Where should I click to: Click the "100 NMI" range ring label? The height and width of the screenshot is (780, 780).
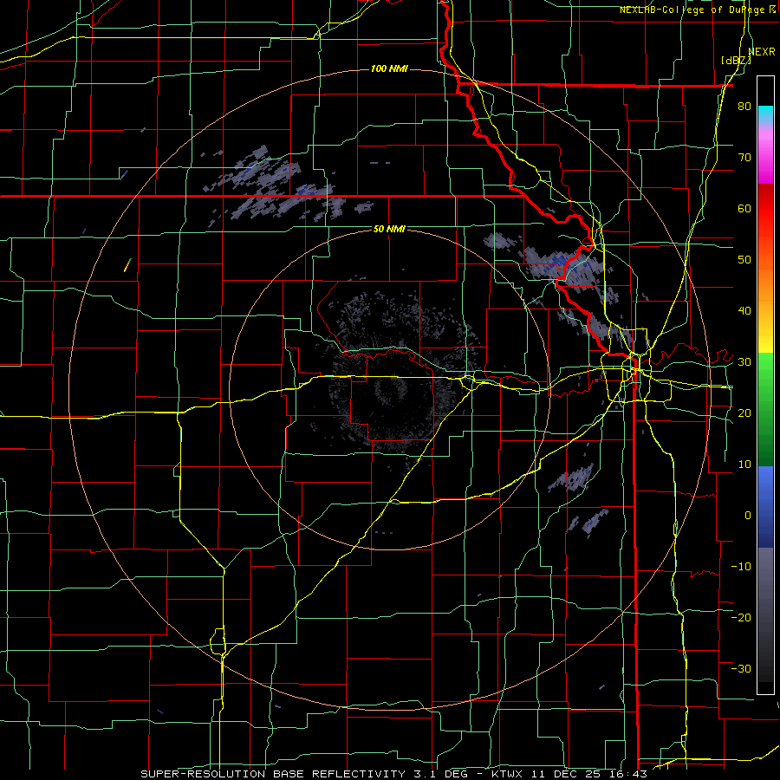(x=389, y=68)
